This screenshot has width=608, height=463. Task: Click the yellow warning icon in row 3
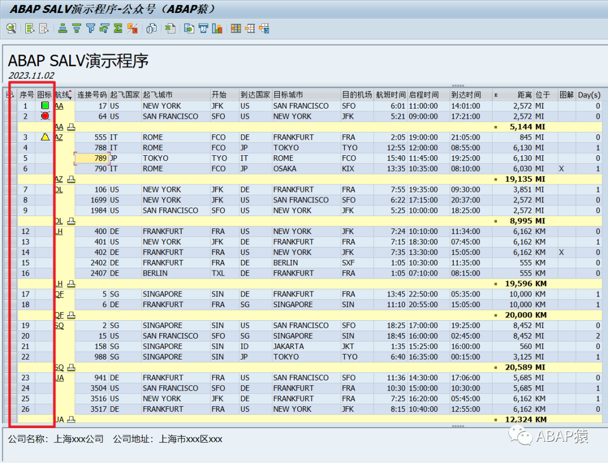pos(45,137)
